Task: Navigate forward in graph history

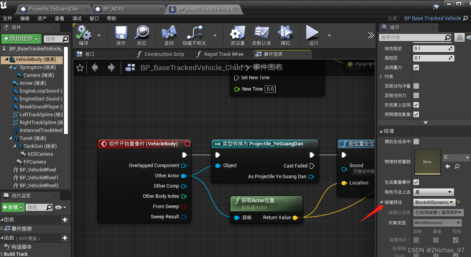Action: (111, 67)
